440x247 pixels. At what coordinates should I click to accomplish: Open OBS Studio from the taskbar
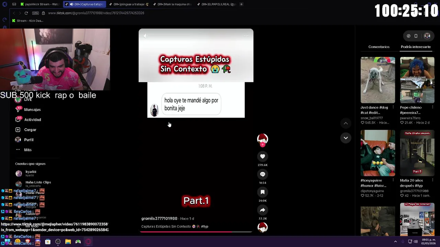[x=58, y=242]
